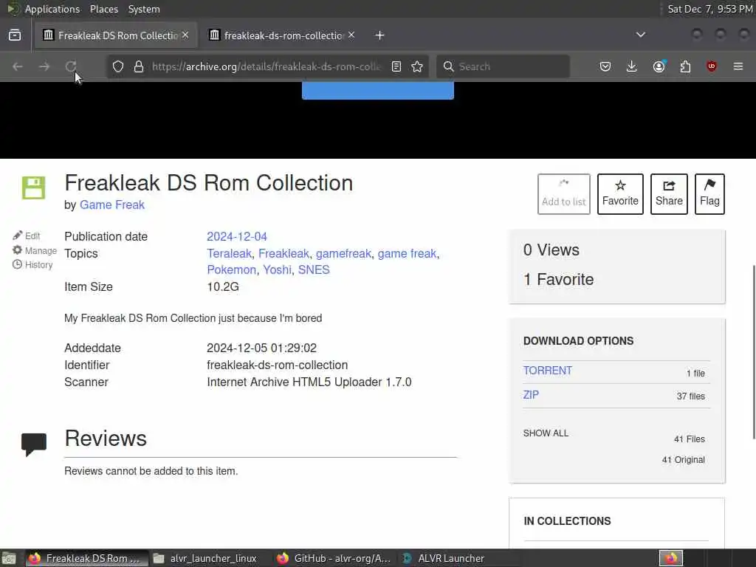Click the 10.2G item size value
Screen dimensions: 756x567
[223, 287]
